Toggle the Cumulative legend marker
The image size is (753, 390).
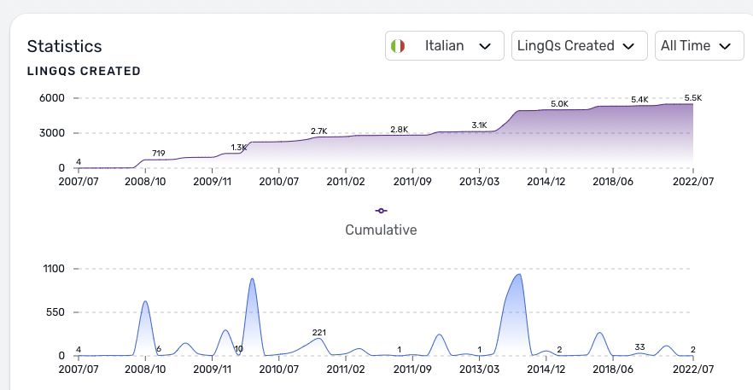[x=381, y=211]
